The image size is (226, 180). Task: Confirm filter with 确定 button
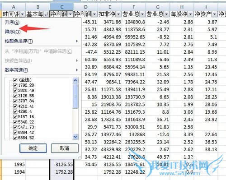33,148
